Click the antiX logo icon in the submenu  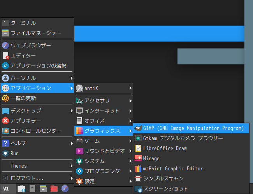pos(79,88)
